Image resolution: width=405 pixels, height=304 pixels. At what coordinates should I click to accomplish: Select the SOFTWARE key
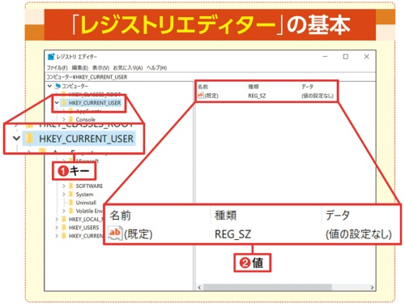point(89,186)
